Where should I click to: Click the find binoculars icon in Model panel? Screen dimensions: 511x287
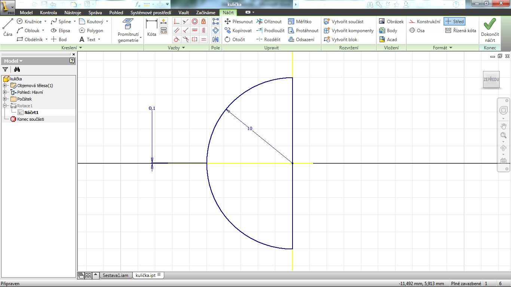tap(17, 69)
